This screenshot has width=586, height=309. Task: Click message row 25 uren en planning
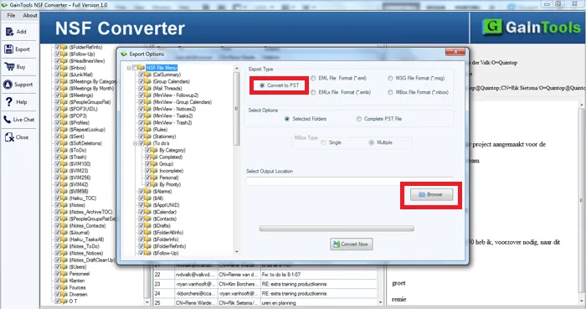[265, 302]
